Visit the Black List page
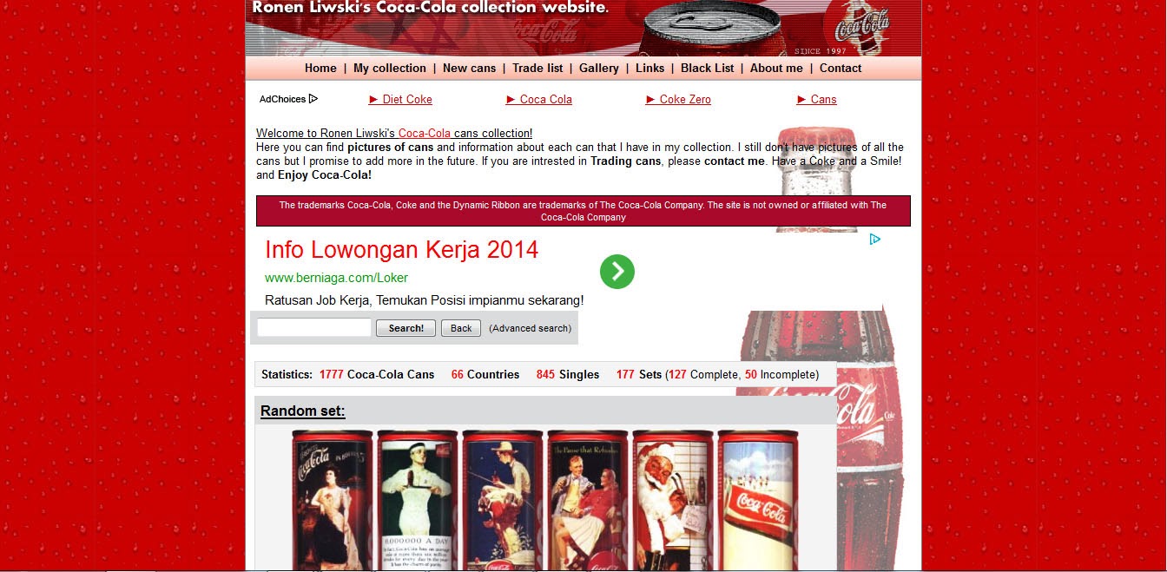Image resolution: width=1167 pixels, height=572 pixels. pyautogui.click(x=707, y=69)
